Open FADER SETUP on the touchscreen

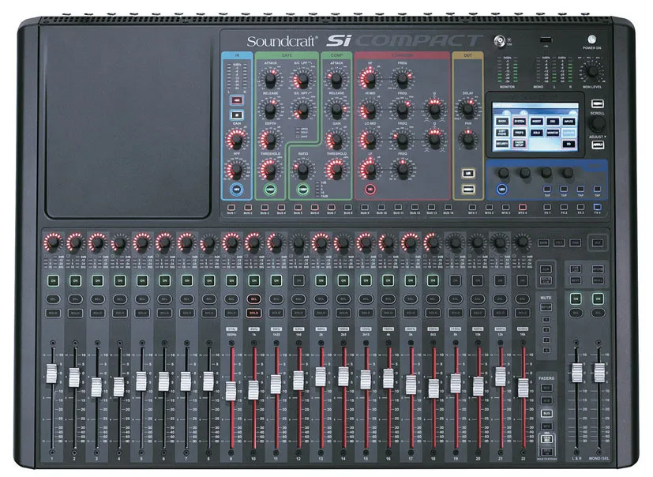[519, 145]
